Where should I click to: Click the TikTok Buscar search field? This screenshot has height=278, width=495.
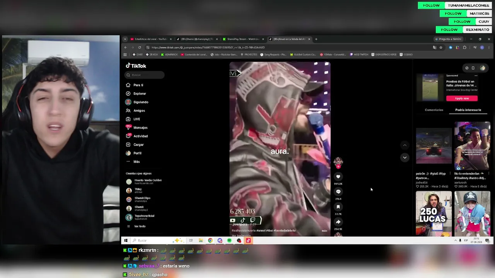[145, 75]
